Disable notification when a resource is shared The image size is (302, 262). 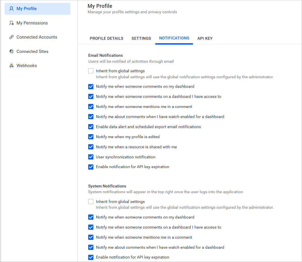tap(91, 147)
